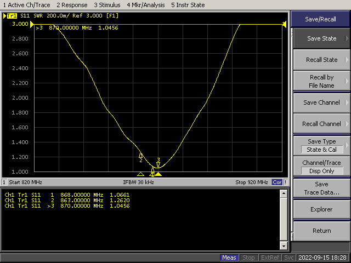
Task: Click the marker table scrollbar track
Action: click(x=284, y=220)
